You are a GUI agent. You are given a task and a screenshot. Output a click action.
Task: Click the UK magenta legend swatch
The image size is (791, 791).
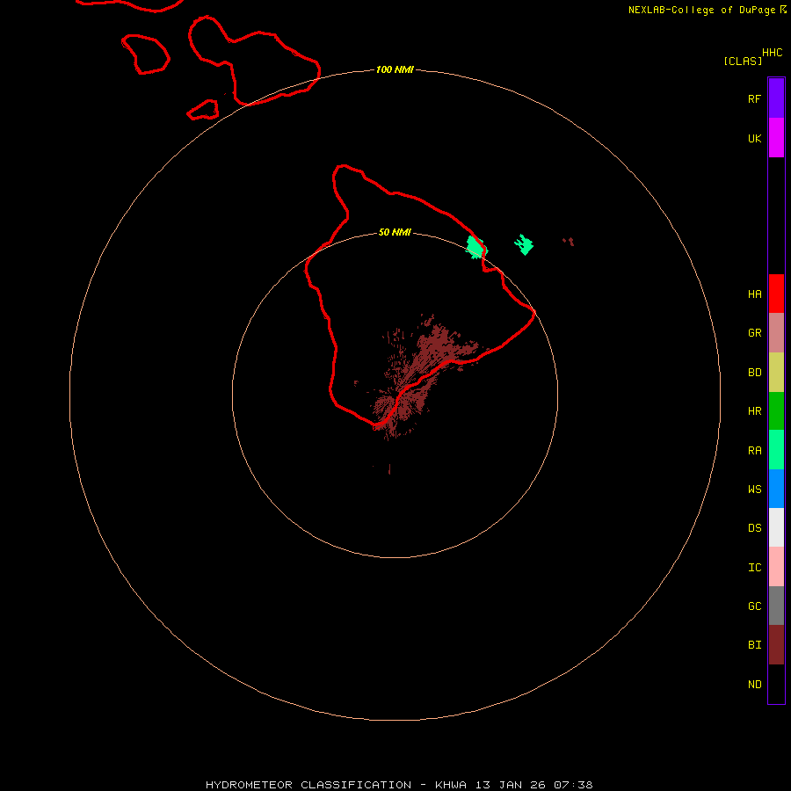tap(776, 138)
